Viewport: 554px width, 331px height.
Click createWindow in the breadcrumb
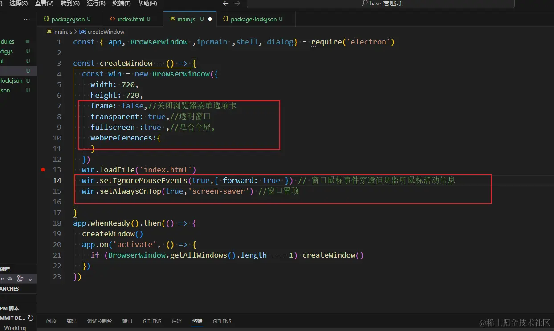(x=106, y=32)
